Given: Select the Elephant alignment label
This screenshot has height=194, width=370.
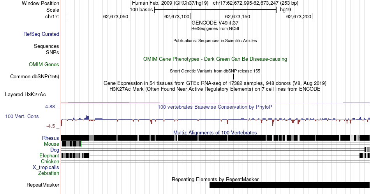Looking at the screenshot, I should pos(49,155).
